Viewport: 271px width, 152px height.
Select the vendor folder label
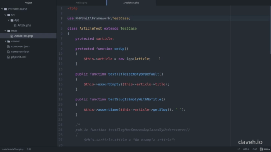click(16, 41)
